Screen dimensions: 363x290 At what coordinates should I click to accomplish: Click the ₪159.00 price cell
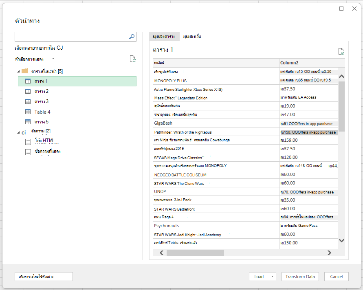pyautogui.click(x=309, y=140)
